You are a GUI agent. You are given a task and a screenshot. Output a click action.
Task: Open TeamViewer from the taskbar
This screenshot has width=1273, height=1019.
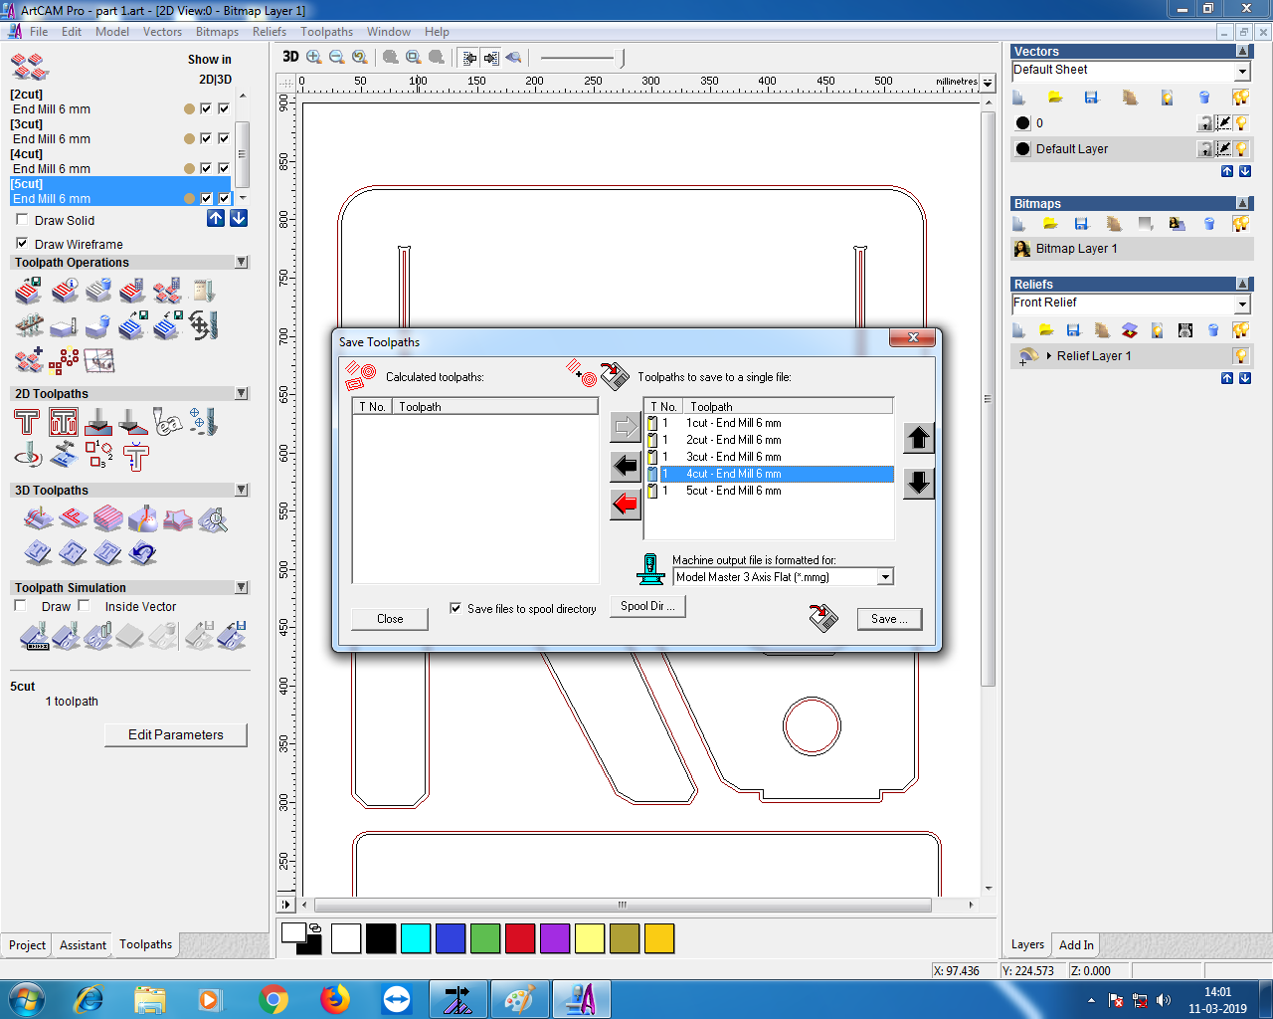coord(396,999)
